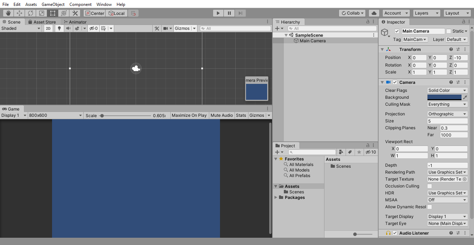Viewport: 474px width, 245px height.
Task: Collapse the Transform component foldout
Action: pos(382,50)
